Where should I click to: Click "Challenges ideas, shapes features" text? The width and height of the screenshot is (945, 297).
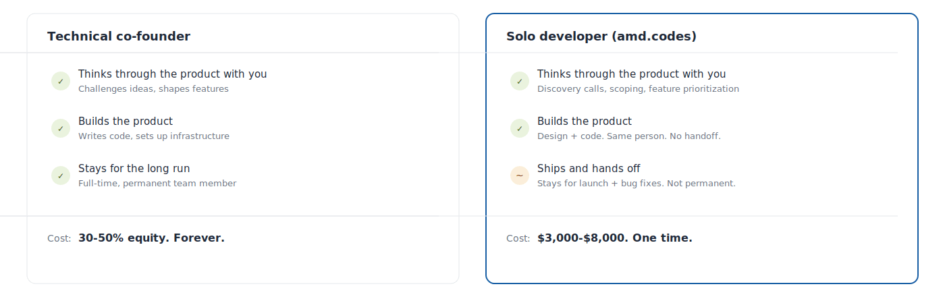click(x=153, y=89)
